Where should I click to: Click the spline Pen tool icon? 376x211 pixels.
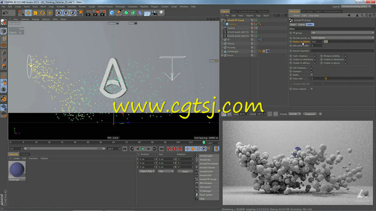coord(119,13)
